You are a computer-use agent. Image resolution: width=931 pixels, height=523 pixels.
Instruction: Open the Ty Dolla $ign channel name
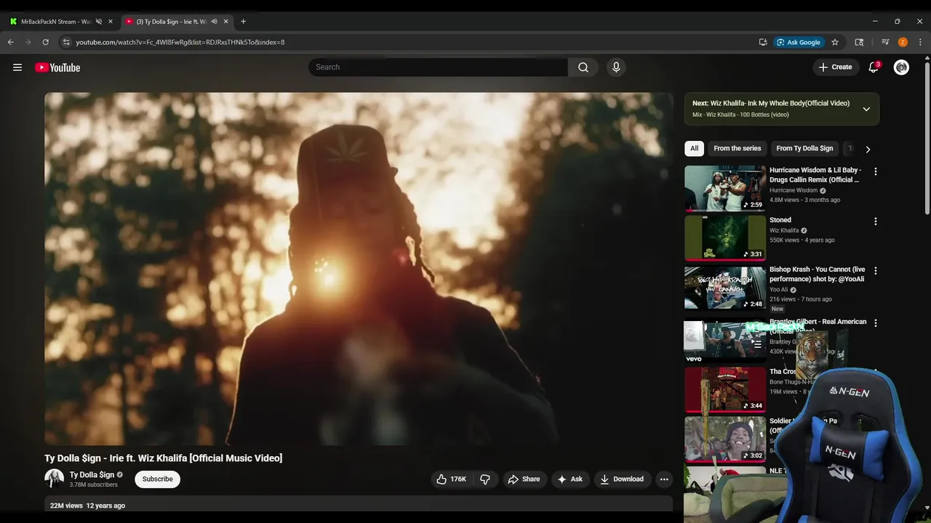coord(92,475)
